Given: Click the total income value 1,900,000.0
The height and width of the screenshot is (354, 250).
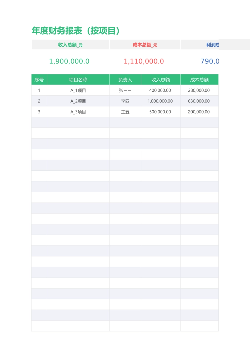Looking at the screenshot, I should 69,61.
